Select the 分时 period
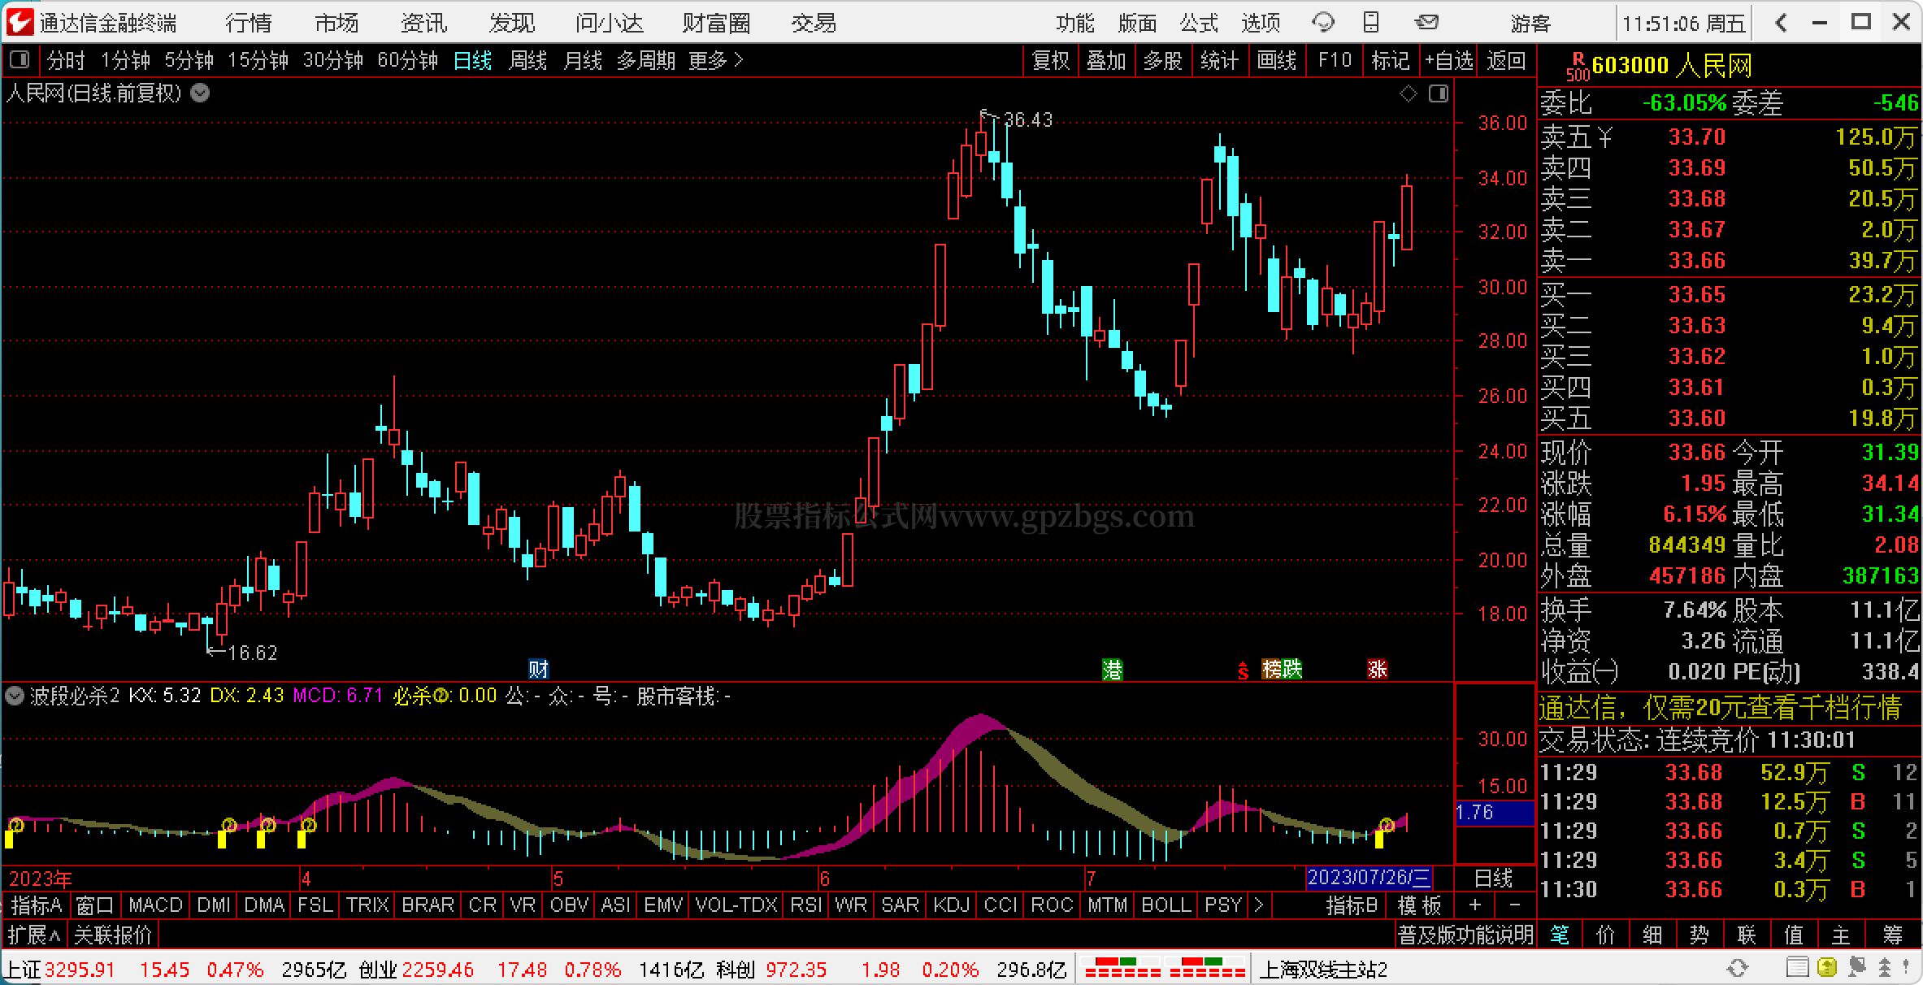 pyautogui.click(x=66, y=60)
